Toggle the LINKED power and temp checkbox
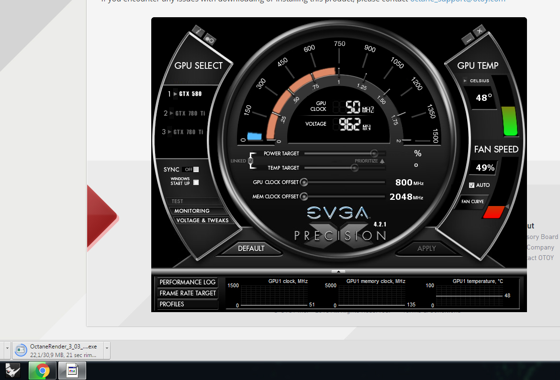The width and height of the screenshot is (560, 380). click(x=251, y=161)
